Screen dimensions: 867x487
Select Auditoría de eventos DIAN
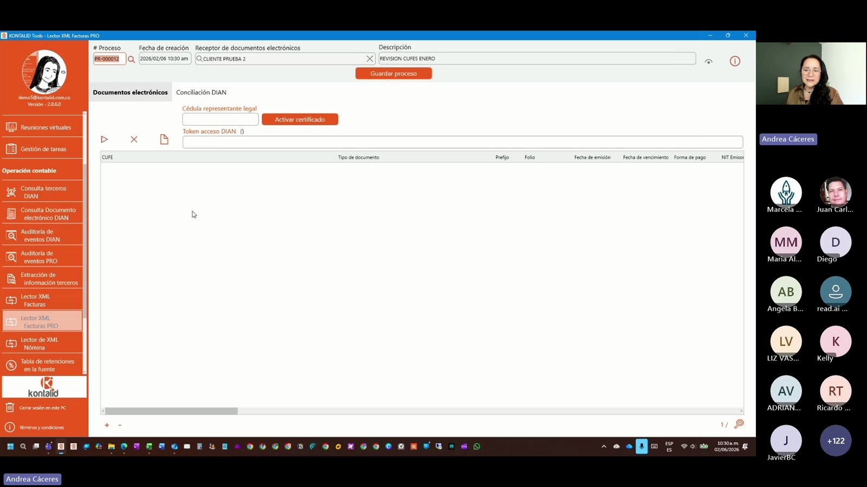click(42, 236)
